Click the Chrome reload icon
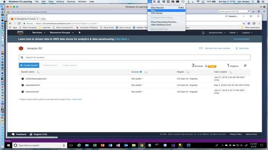 (19, 23)
